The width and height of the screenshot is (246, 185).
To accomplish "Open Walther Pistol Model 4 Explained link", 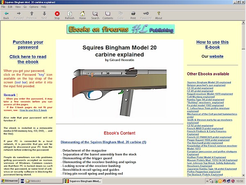I will pyautogui.click(x=207, y=157).
